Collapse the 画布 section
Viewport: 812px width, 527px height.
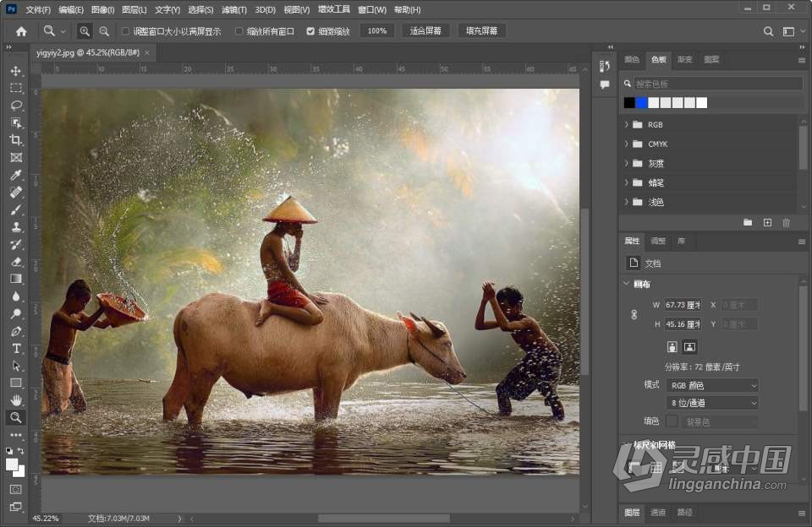coord(626,284)
